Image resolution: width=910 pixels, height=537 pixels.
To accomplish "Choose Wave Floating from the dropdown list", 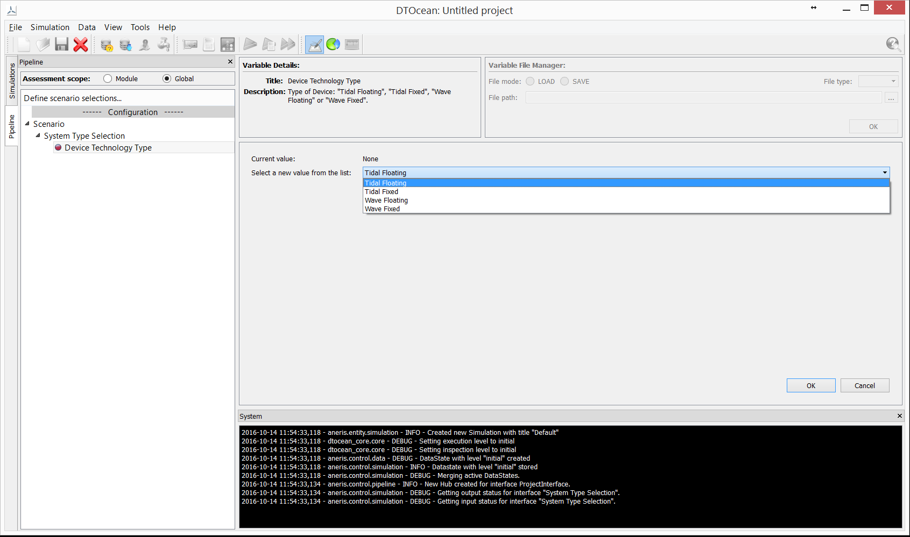I will (386, 201).
